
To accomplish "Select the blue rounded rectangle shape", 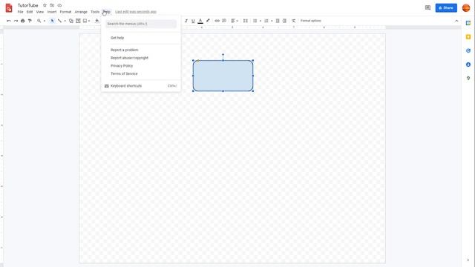I will pyautogui.click(x=223, y=76).
